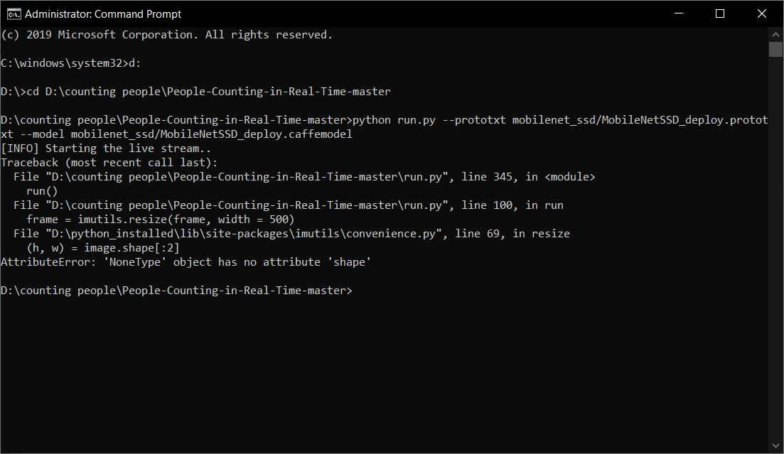Click the scrollbar up arrow
The image size is (784, 454).
click(775, 34)
